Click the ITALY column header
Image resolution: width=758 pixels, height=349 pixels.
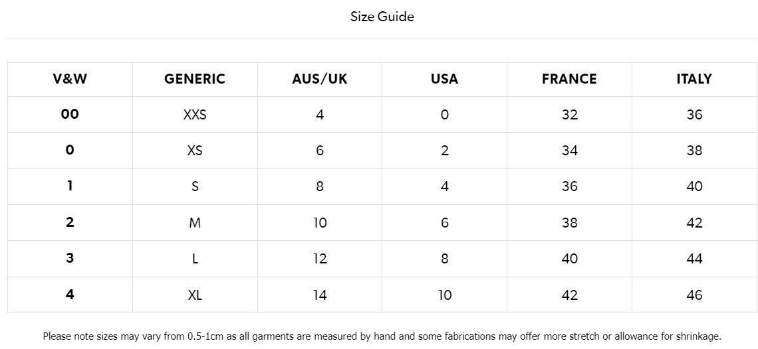click(x=694, y=79)
